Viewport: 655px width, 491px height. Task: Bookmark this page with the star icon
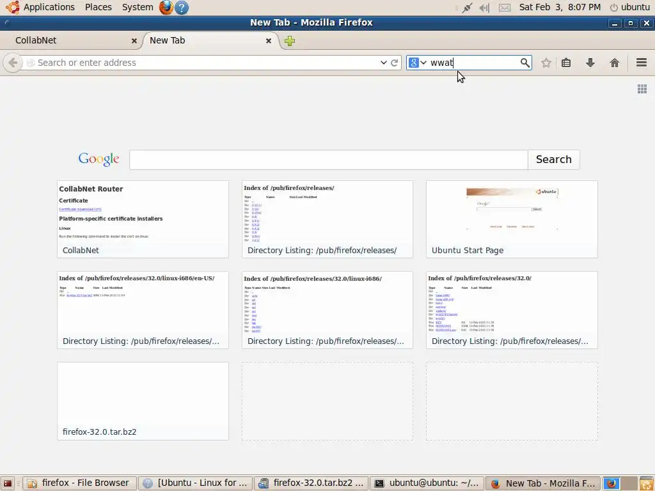[x=546, y=63]
